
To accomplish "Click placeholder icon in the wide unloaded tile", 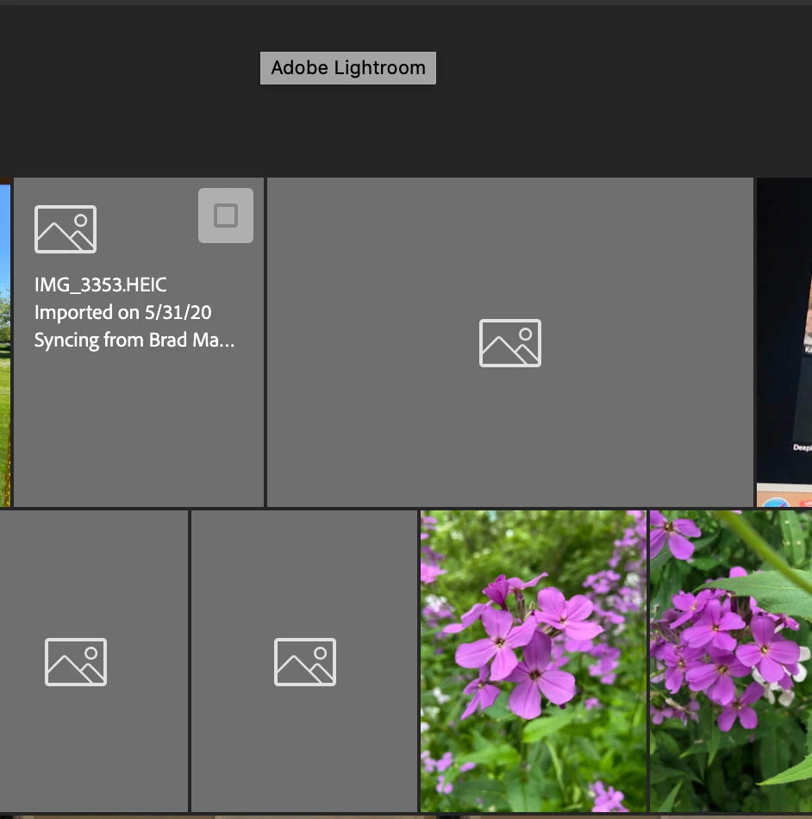I will pos(510,342).
